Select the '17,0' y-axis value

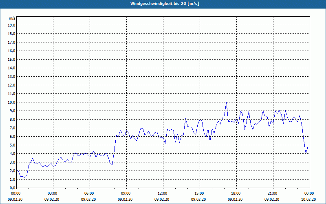pos(12,42)
